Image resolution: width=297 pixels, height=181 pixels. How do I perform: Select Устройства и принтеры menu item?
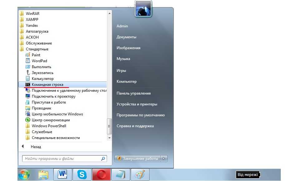[137, 104]
